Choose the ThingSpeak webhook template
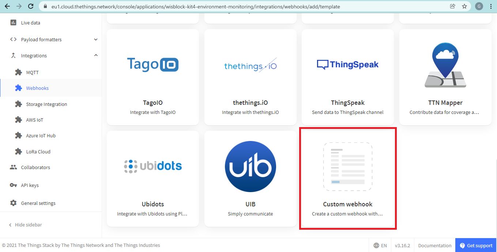Image resolution: width=497 pixels, height=252 pixels. click(x=347, y=77)
